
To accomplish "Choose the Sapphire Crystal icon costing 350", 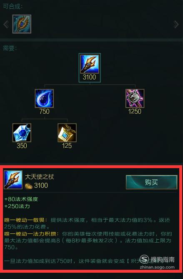I will [x=22, y=133].
